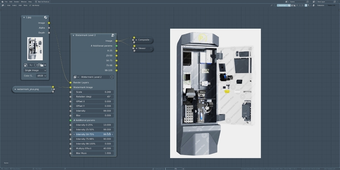Click the Blender logo icon
Screen dimensions: 340x170
(2, 1)
